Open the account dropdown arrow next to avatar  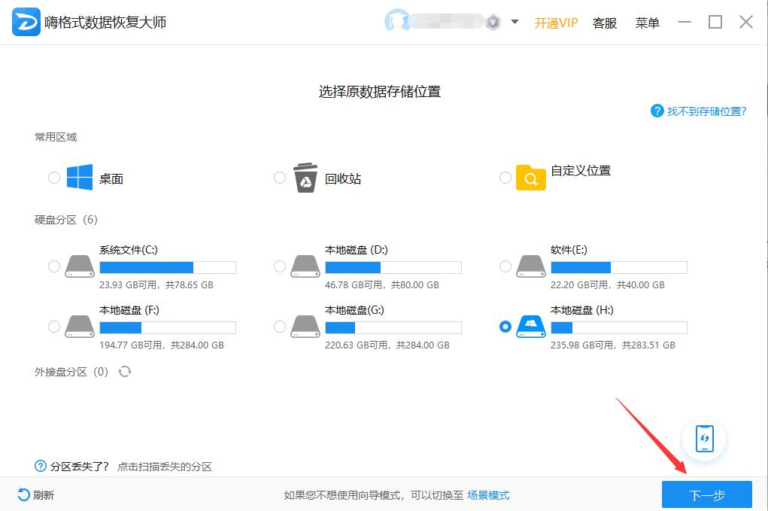(x=515, y=23)
